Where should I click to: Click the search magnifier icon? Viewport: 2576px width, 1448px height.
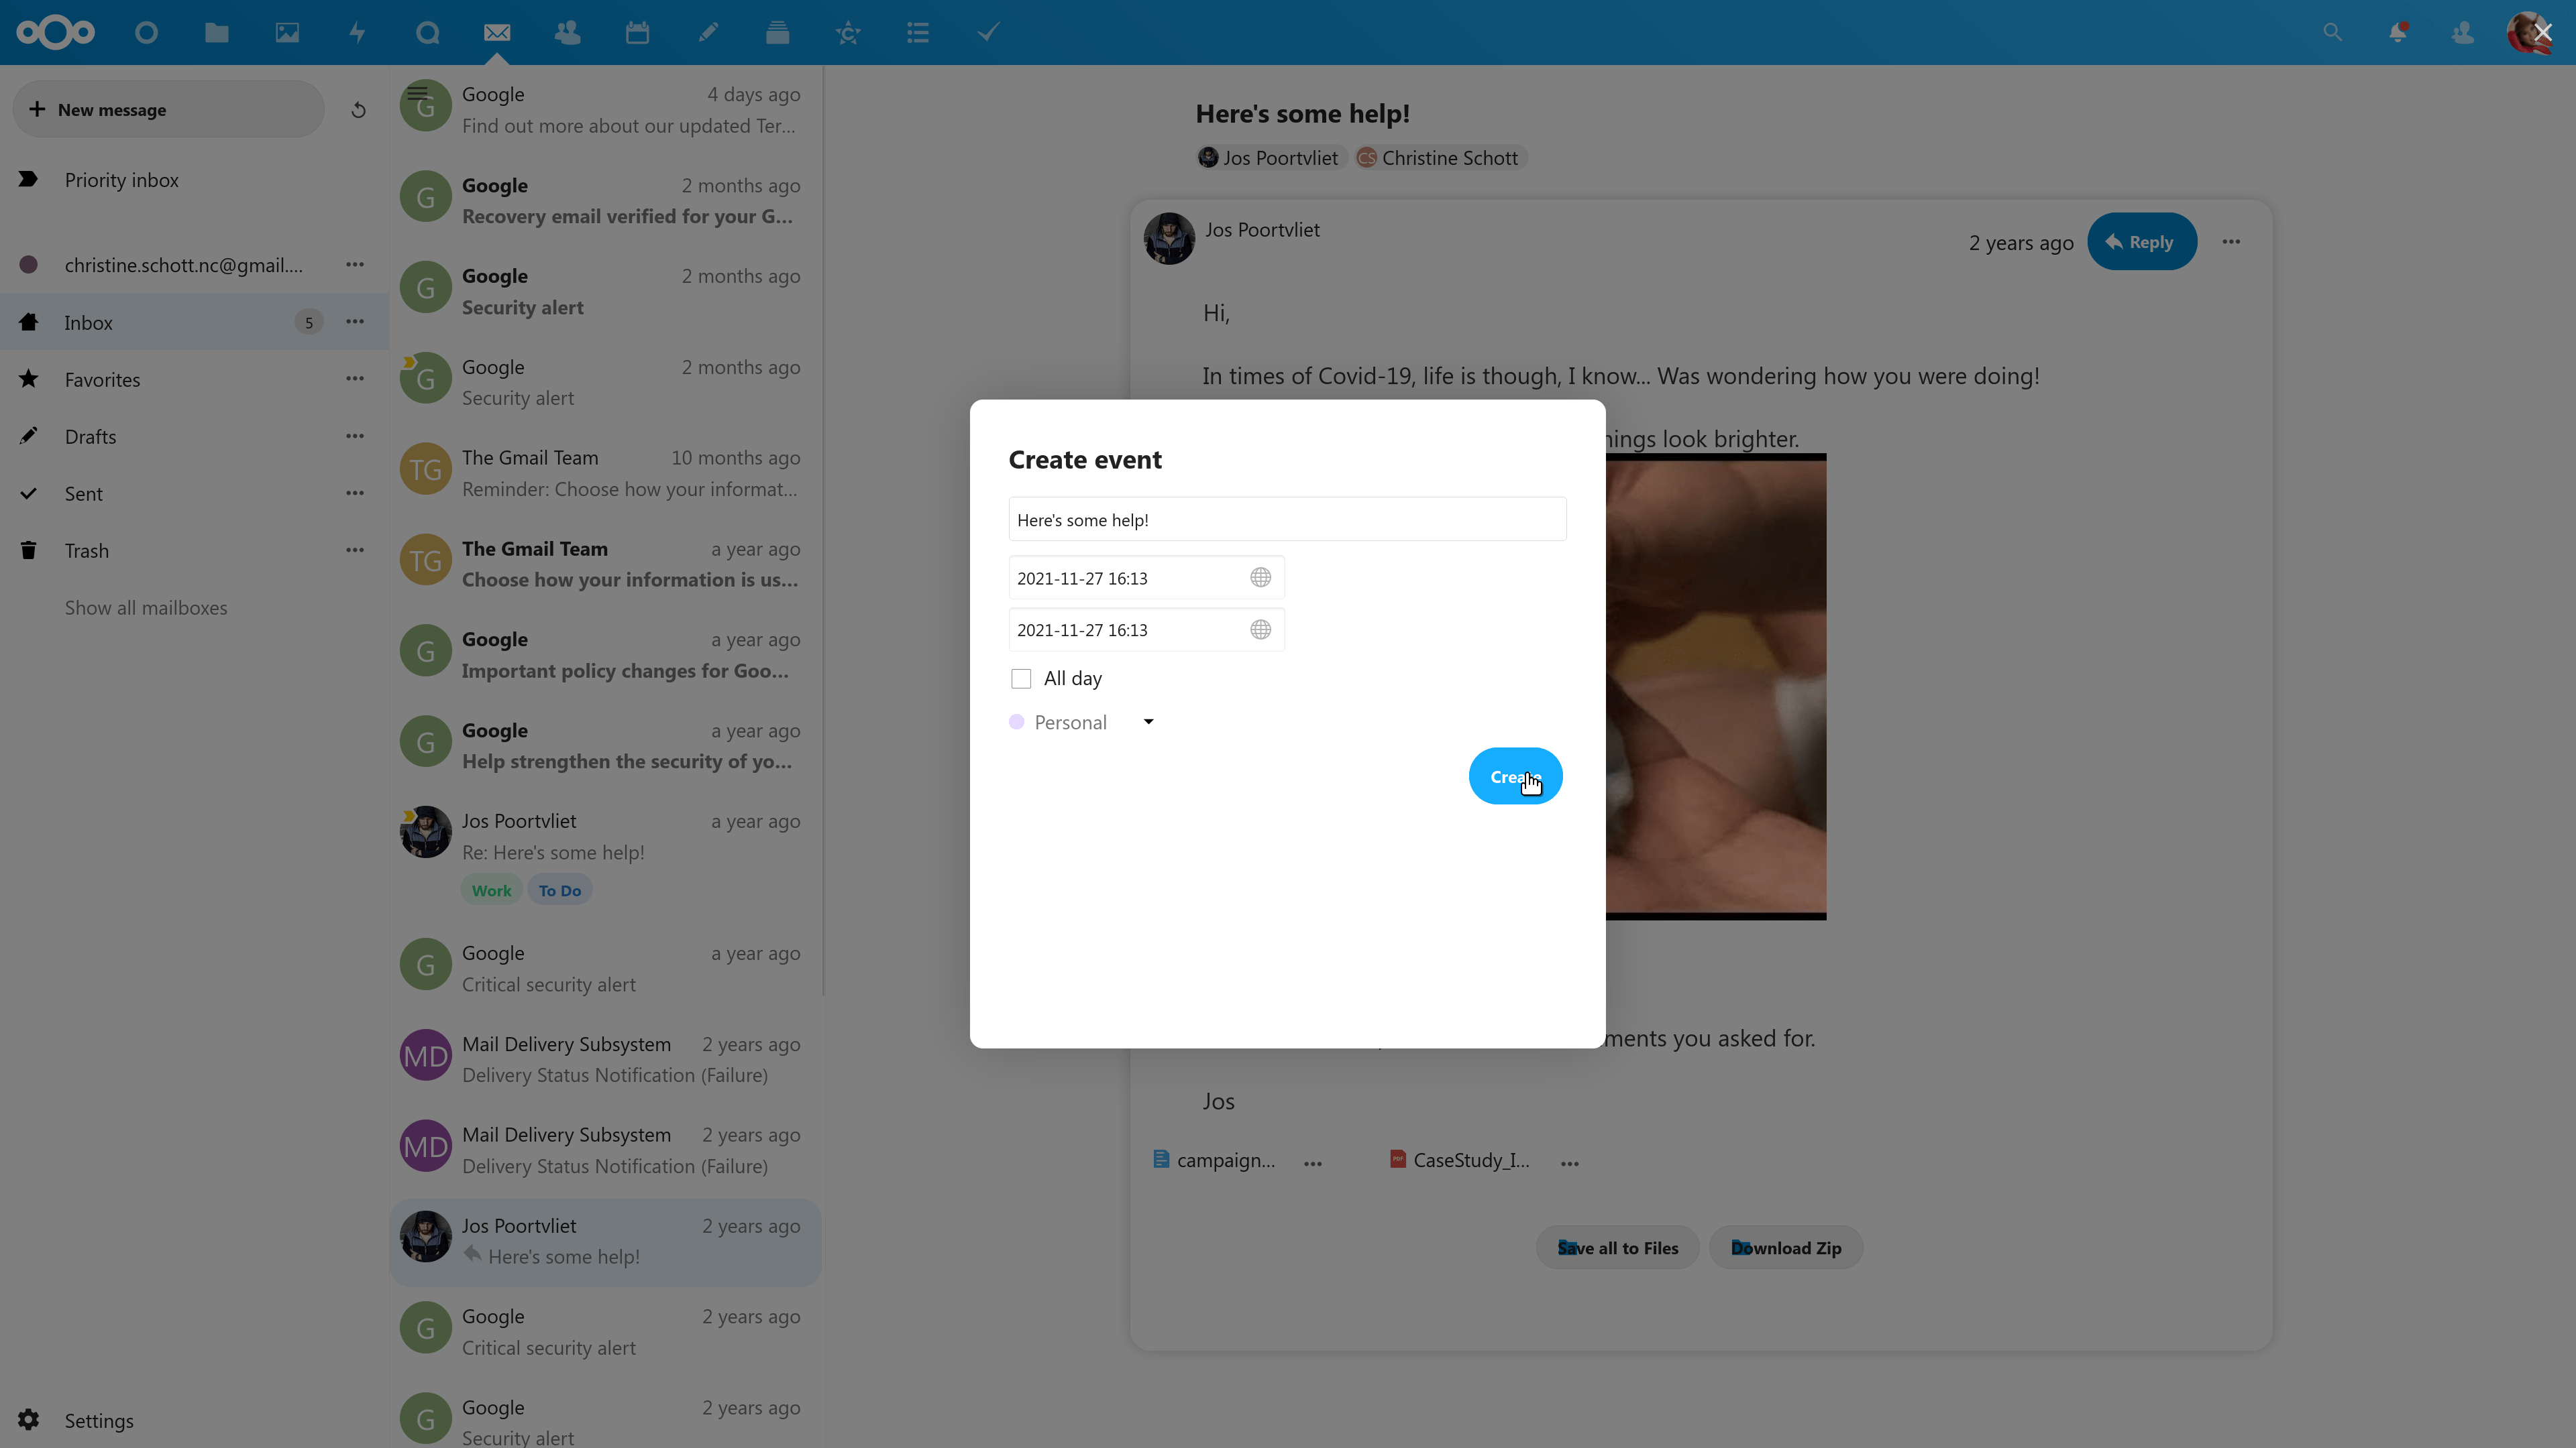coord(2333,33)
